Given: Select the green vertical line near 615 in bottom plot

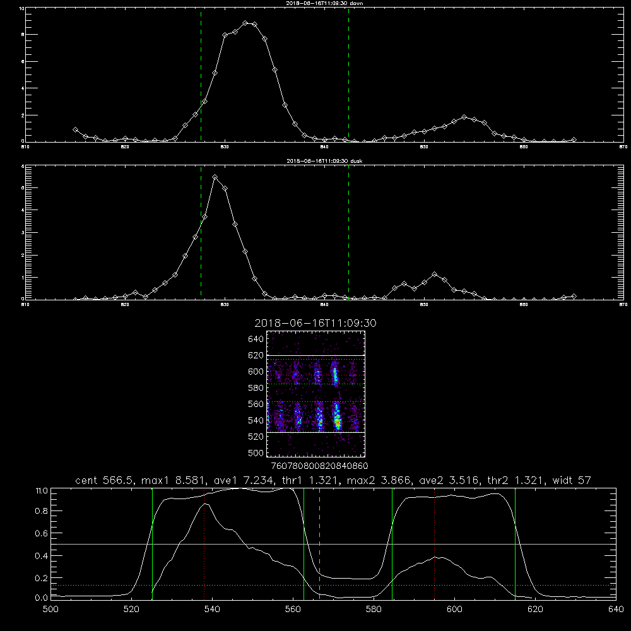Looking at the screenshot, I should 515,543.
